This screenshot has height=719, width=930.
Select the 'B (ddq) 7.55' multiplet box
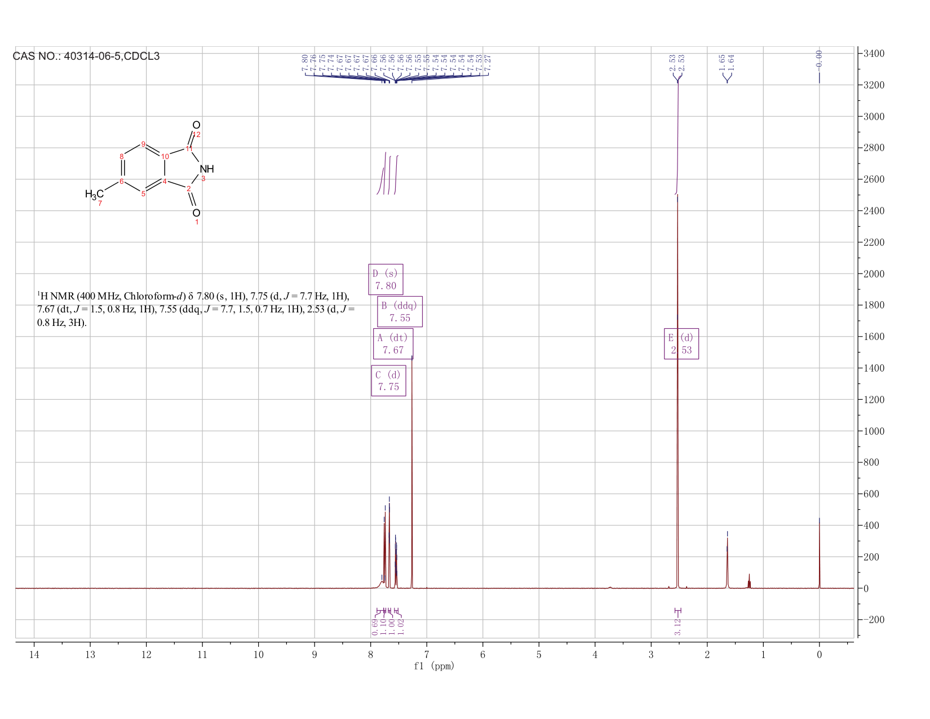click(x=400, y=311)
